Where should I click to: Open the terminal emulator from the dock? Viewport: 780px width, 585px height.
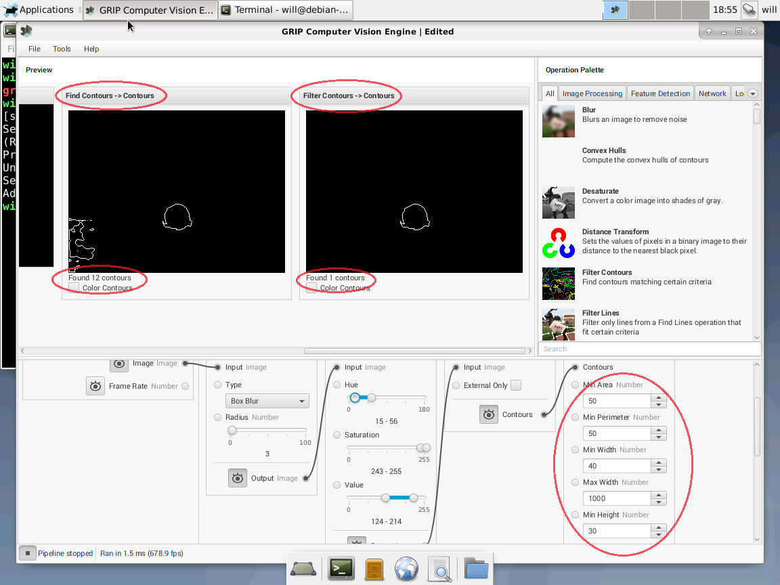(x=341, y=569)
